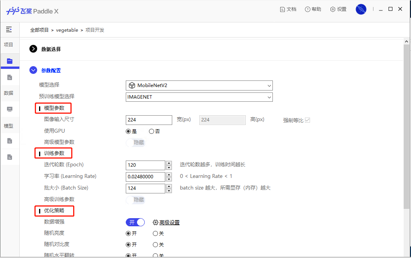The height and width of the screenshot is (258, 411).
Task: Click the user avatar in the title bar
Action: coord(361,9)
